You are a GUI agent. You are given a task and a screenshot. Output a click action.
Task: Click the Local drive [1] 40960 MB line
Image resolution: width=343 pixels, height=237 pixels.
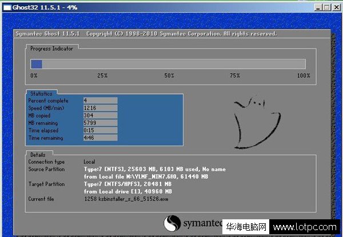(x=128, y=191)
